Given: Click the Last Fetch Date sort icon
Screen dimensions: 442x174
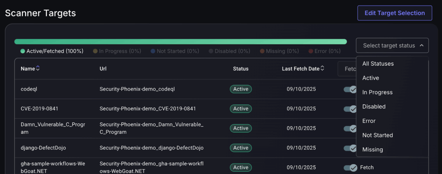Looking at the screenshot, I should coord(322,68).
